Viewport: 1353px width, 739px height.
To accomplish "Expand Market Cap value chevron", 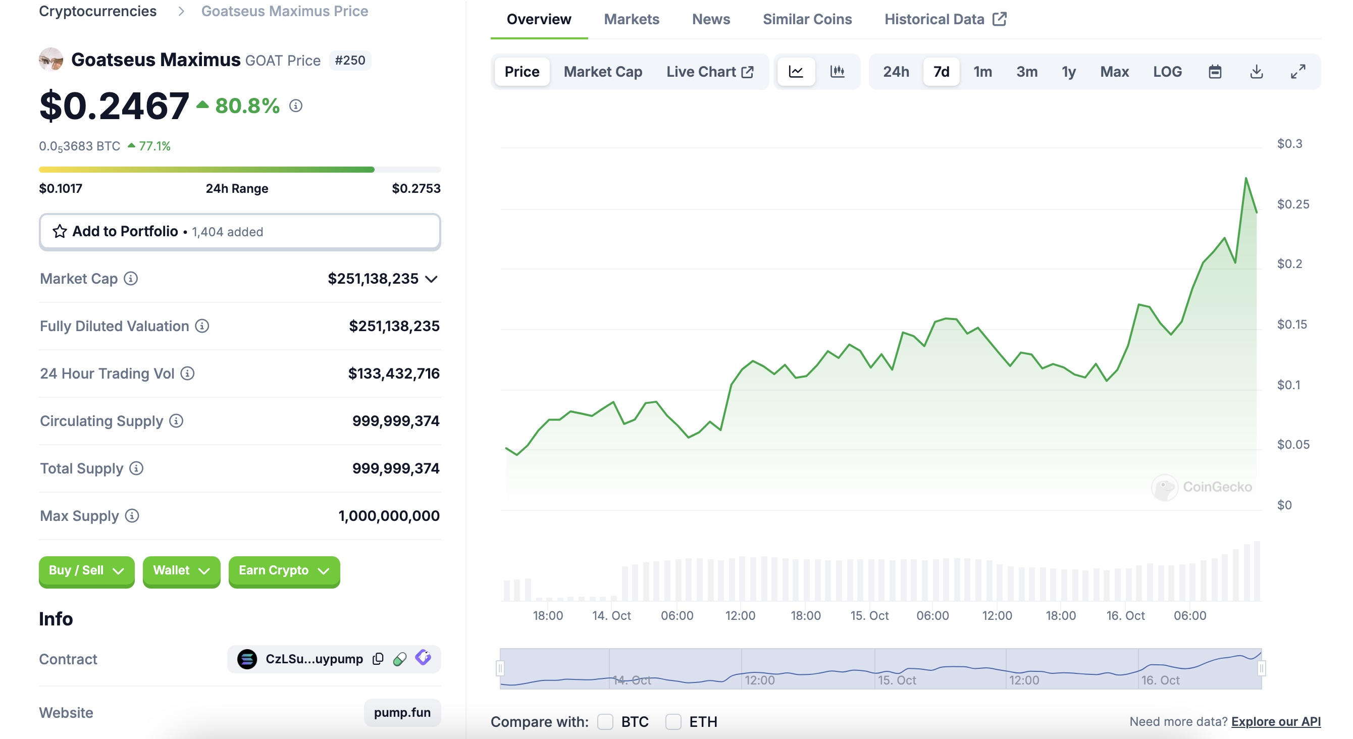I will tap(432, 279).
